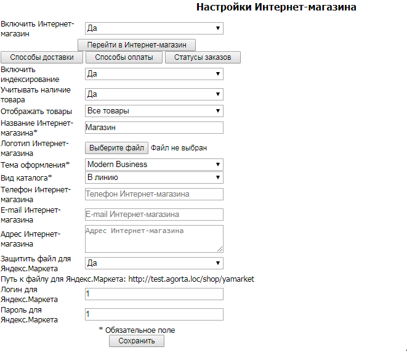Open the 'Защитить файл для Яндекс.Маркета' dropdown
Viewport: 407px width, 352px height.
(x=154, y=263)
